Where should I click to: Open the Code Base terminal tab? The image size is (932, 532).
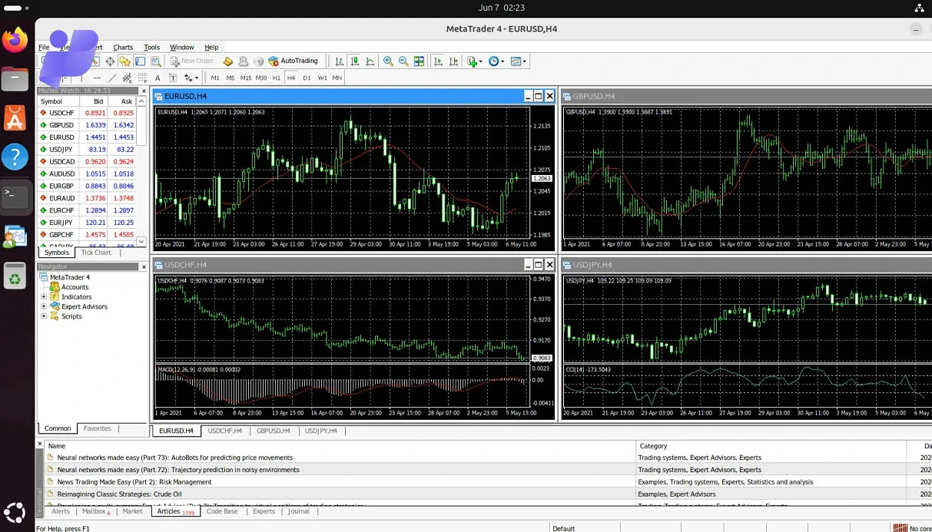(x=222, y=511)
